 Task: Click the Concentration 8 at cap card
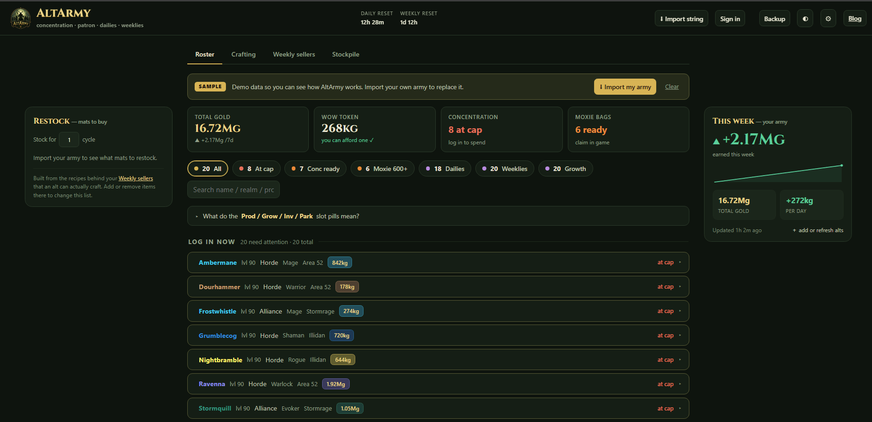(502, 129)
